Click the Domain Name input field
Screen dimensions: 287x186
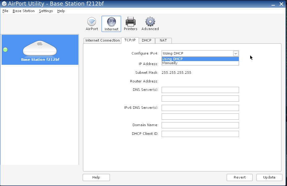200,125
